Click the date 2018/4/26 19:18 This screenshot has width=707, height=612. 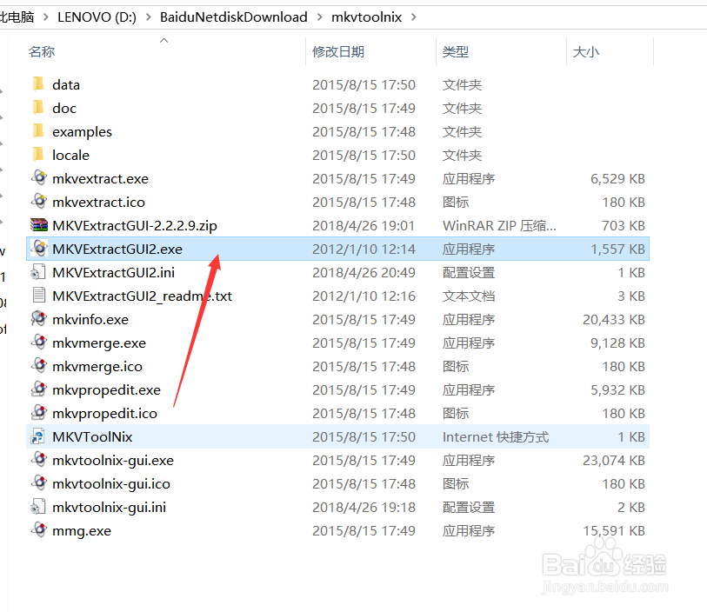[364, 507]
